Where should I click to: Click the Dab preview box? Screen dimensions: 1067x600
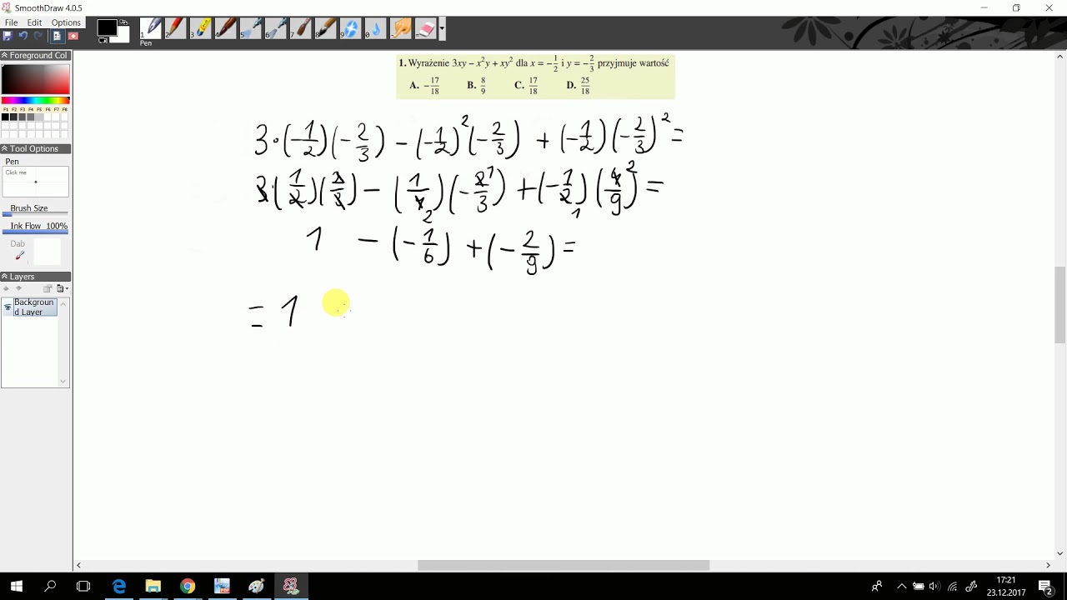click(x=48, y=252)
